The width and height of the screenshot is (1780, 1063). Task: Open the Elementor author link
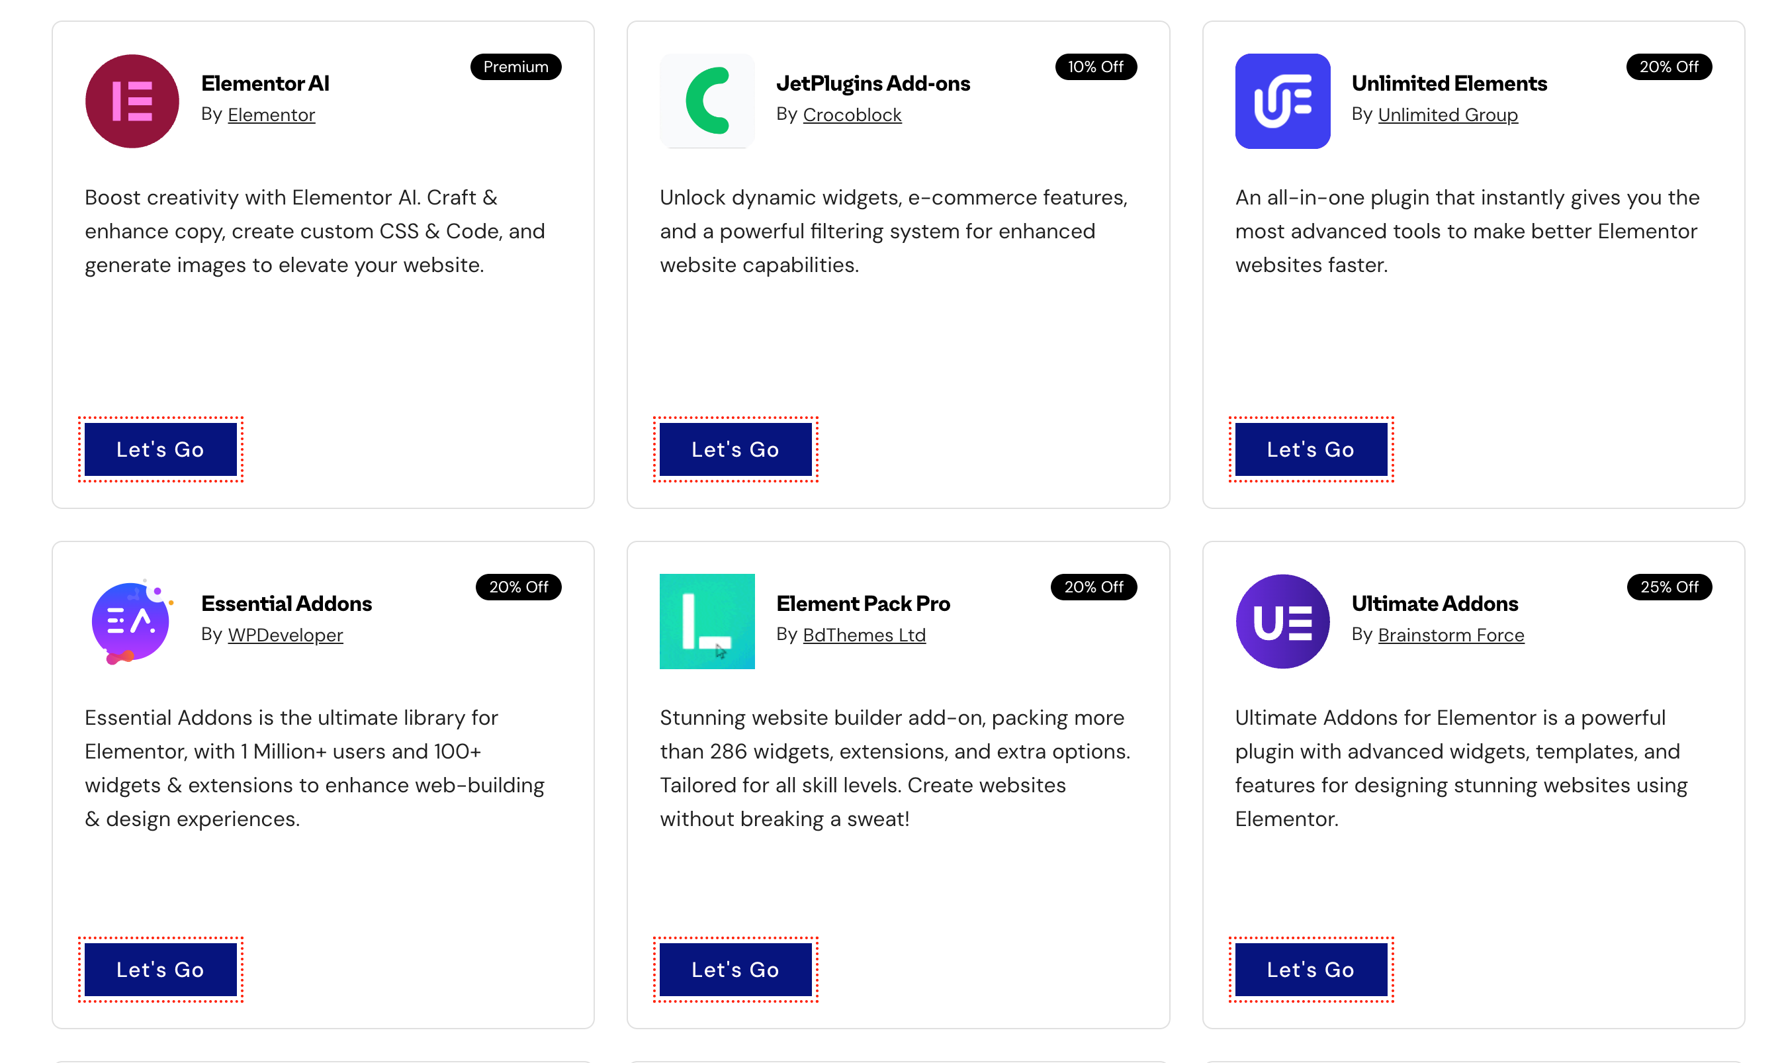tap(271, 115)
